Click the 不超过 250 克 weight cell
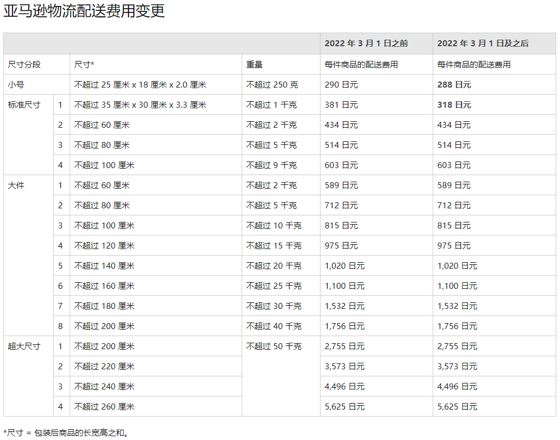The image size is (560, 440). click(x=272, y=85)
